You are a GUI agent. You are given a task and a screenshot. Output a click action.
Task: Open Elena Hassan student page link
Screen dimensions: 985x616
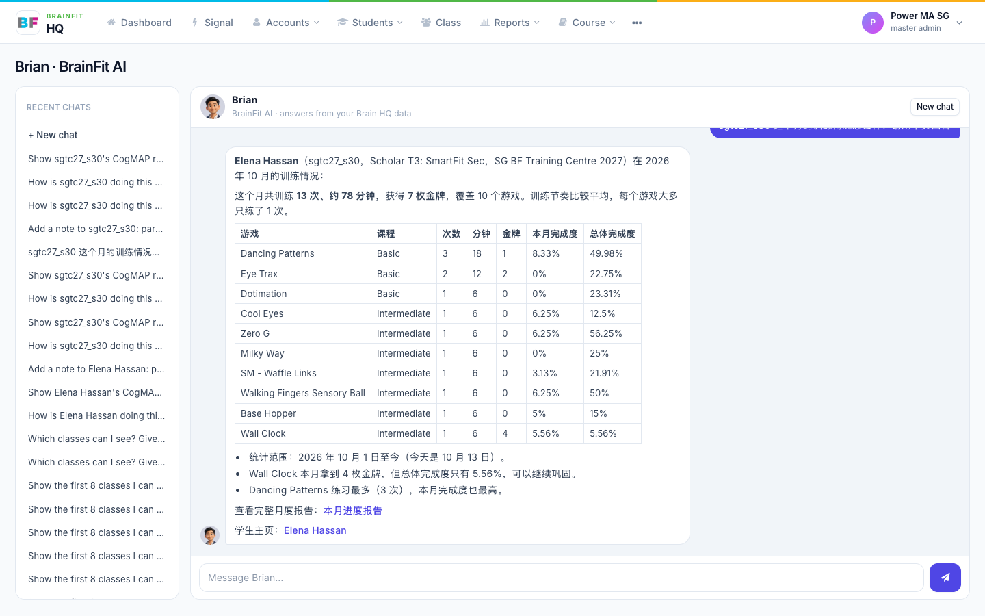[315, 530]
